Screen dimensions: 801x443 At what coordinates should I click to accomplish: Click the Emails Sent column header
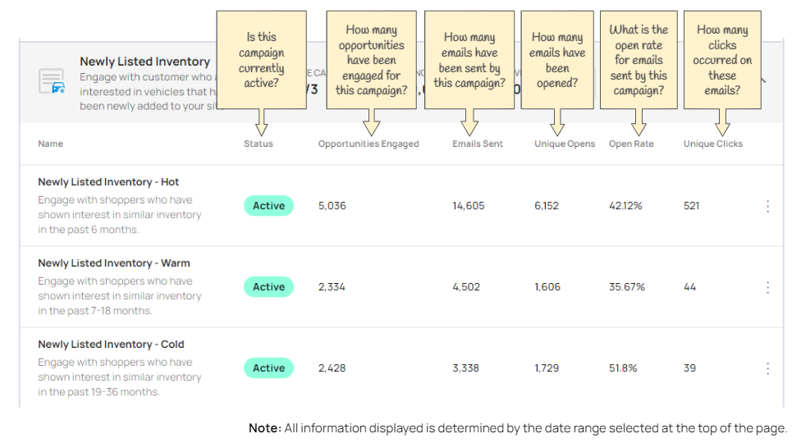click(478, 144)
